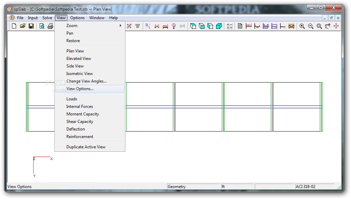
Task: Click the D/L load cases toolbar icon
Action: (148, 26)
